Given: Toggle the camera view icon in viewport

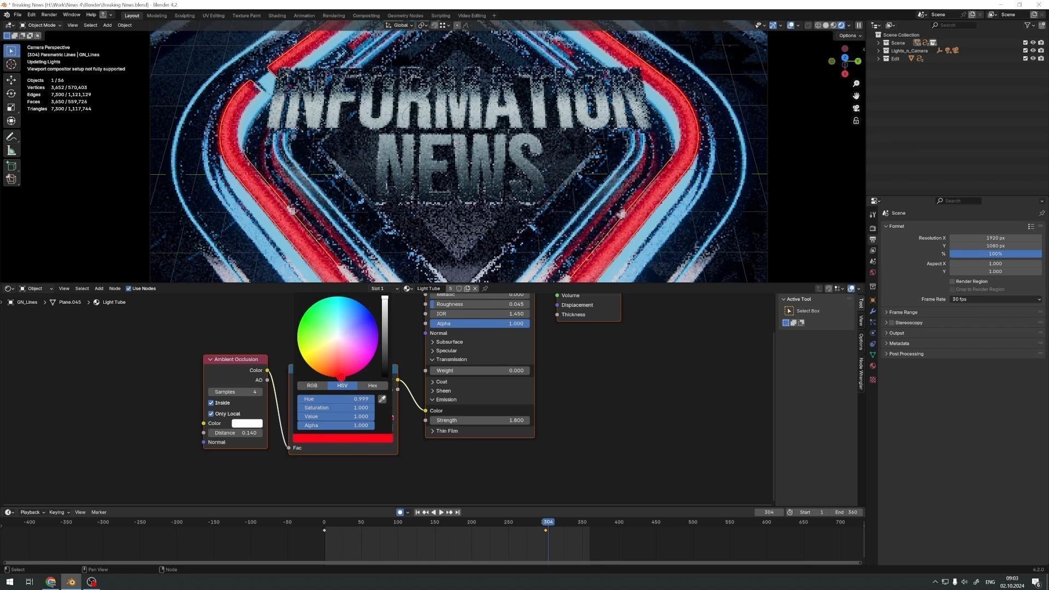Looking at the screenshot, I should pyautogui.click(x=856, y=108).
